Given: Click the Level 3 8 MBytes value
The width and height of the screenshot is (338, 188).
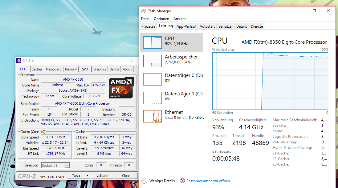Looking at the screenshot, I should click(x=104, y=154).
